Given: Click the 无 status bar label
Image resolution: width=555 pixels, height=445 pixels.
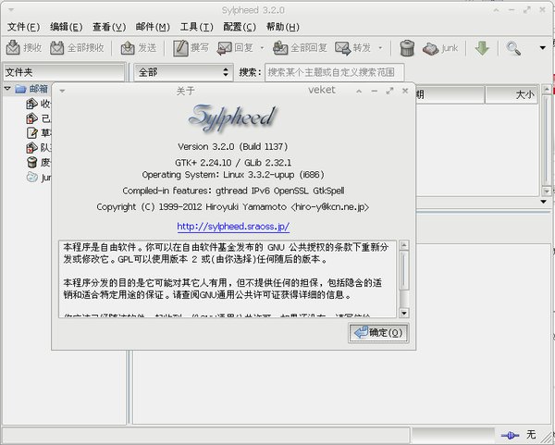Looking at the screenshot, I should pos(531,435).
